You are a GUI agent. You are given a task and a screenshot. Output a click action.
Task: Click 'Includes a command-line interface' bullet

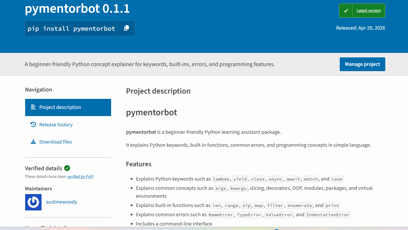pos(174,224)
